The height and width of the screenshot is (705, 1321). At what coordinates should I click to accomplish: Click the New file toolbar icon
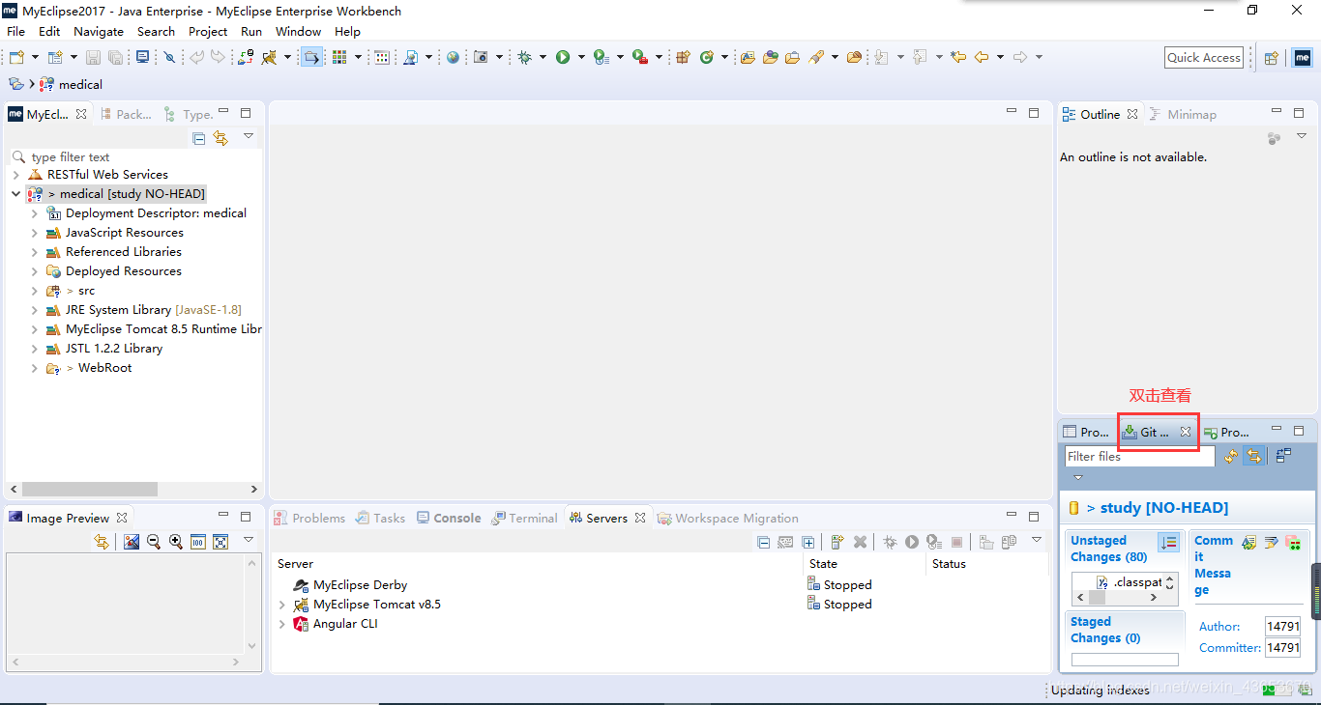click(16, 57)
